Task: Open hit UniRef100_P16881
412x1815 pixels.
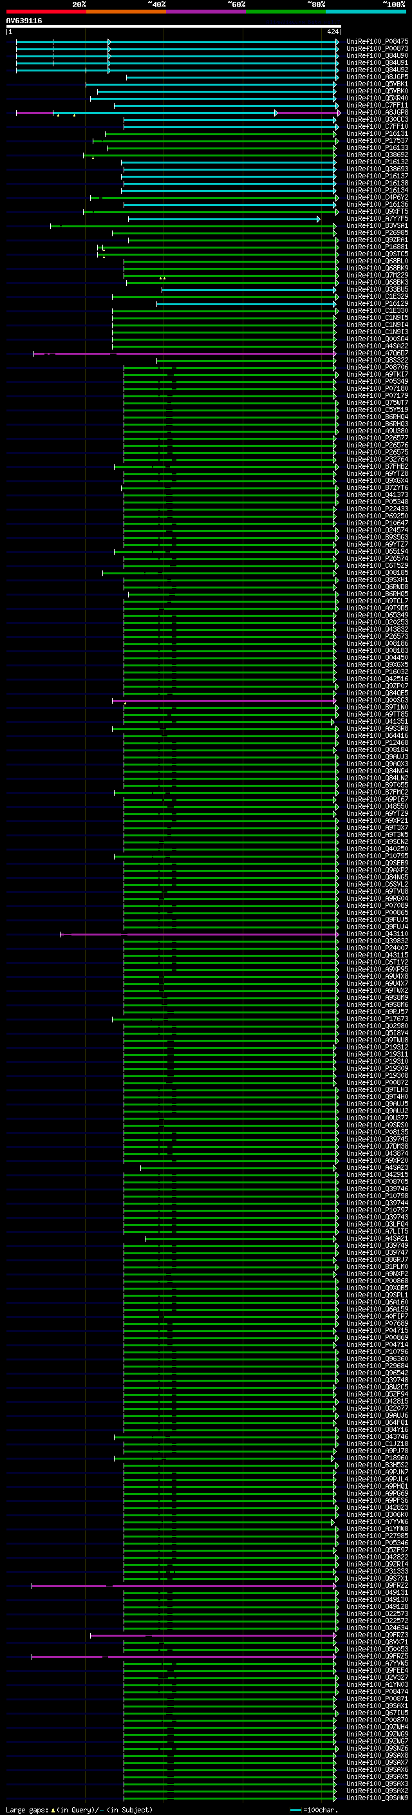Action: click(x=377, y=247)
